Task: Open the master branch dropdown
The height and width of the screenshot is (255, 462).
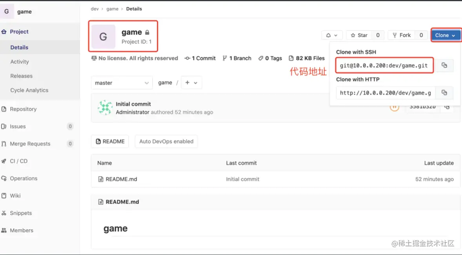Action: pos(122,83)
